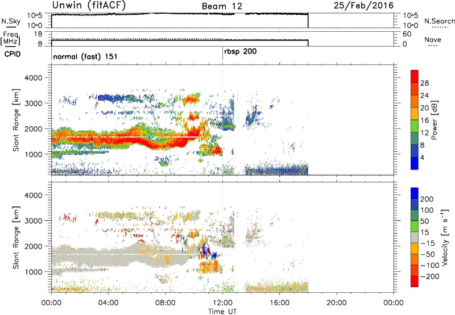Click the '18' frequency axis tick

(38, 34)
